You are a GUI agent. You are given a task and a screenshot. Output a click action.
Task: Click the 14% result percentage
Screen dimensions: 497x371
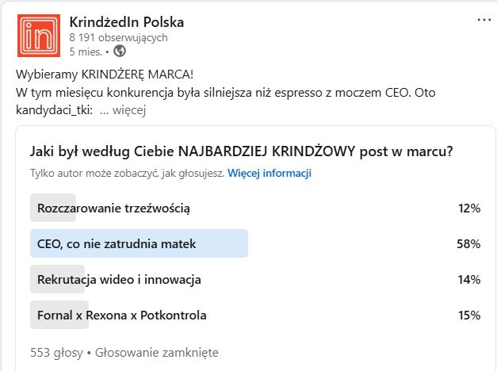pos(468,279)
